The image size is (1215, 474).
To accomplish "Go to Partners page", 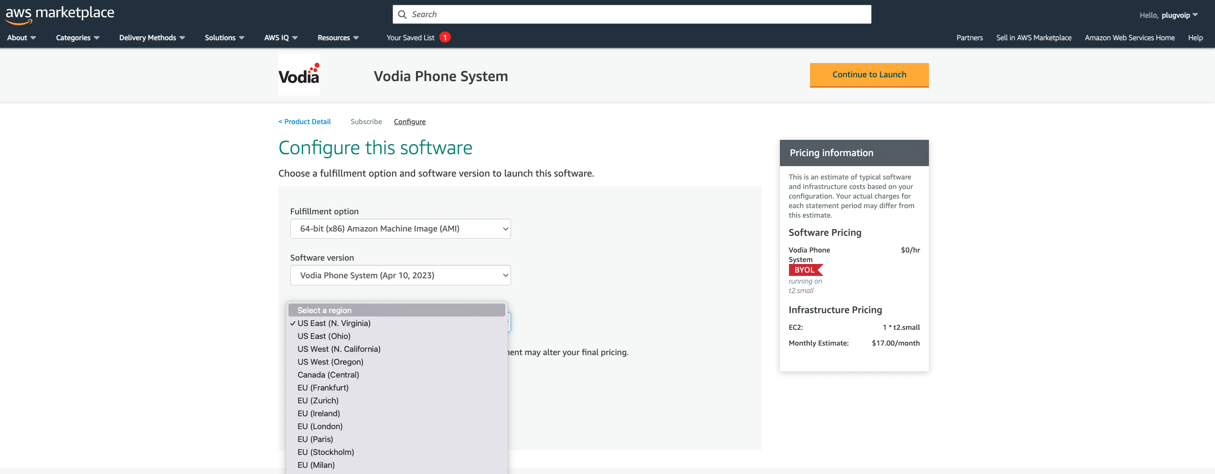I will click(970, 38).
